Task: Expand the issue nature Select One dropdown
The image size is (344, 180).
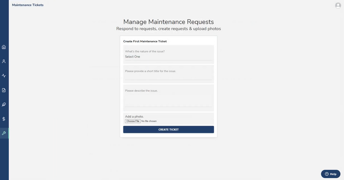Action: pos(168,57)
